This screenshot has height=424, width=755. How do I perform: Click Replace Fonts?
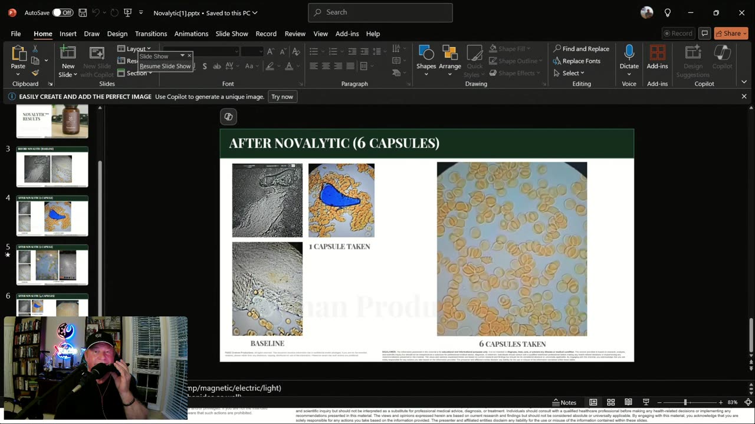pyautogui.click(x=576, y=61)
